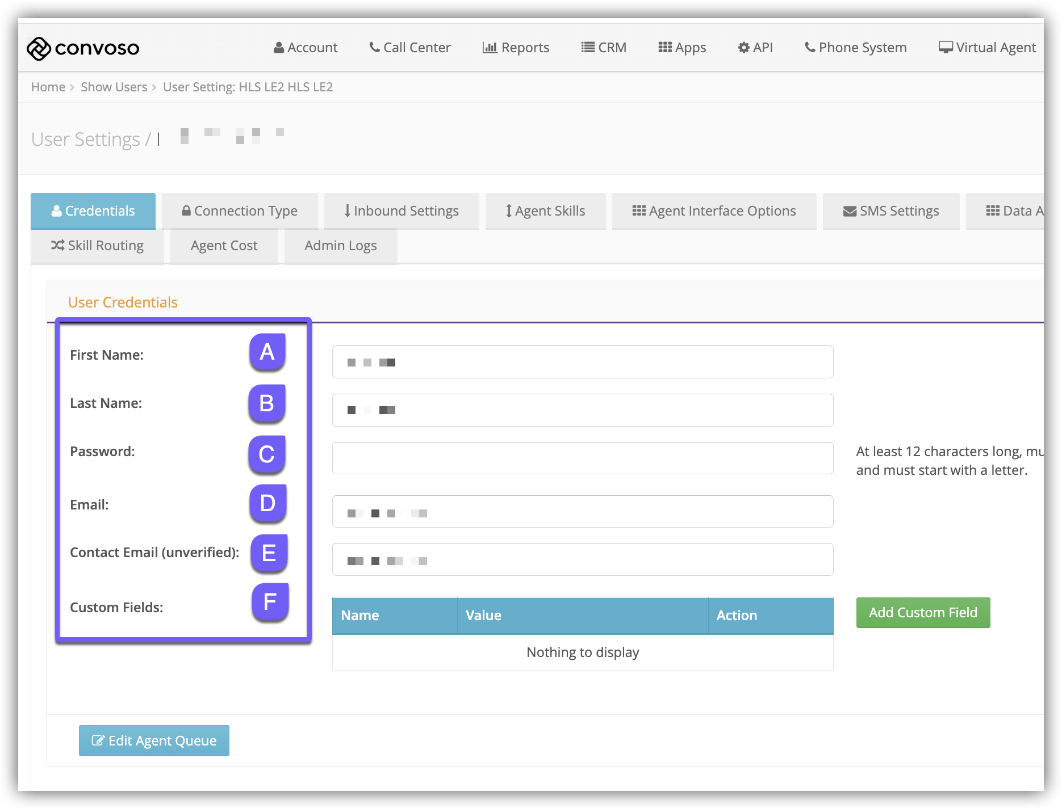The height and width of the screenshot is (809, 1062).
Task: Open the Account menu
Action: click(x=306, y=48)
